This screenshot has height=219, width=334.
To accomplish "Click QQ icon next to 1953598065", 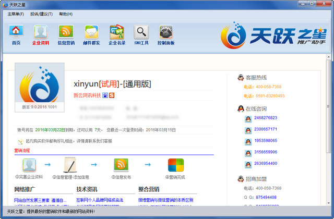I will click(x=248, y=142).
